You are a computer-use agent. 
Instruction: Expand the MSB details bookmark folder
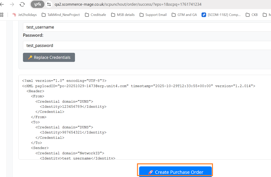(x=123, y=15)
